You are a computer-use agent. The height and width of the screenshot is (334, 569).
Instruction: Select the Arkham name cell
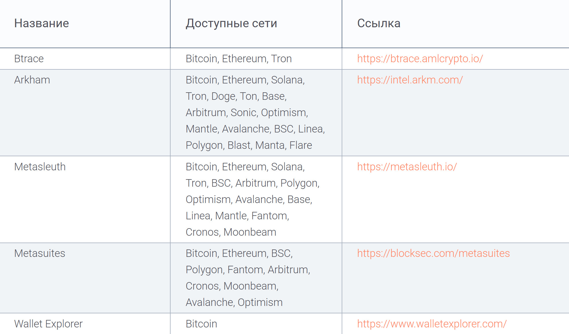pyautogui.click(x=32, y=80)
